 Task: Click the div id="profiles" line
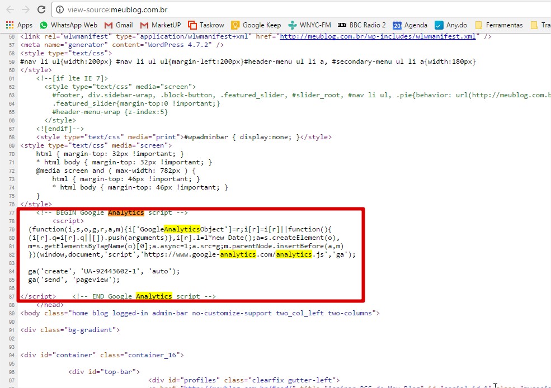pos(244,380)
